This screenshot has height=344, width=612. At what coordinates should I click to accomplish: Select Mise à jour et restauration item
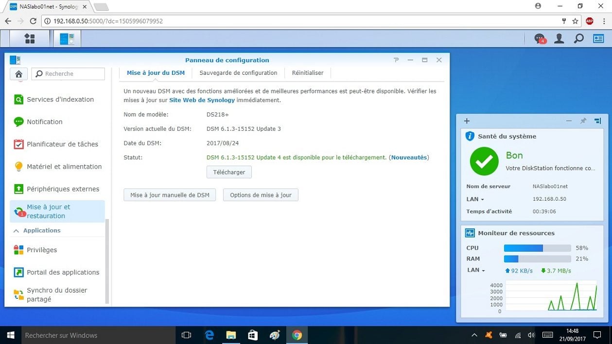click(57, 211)
